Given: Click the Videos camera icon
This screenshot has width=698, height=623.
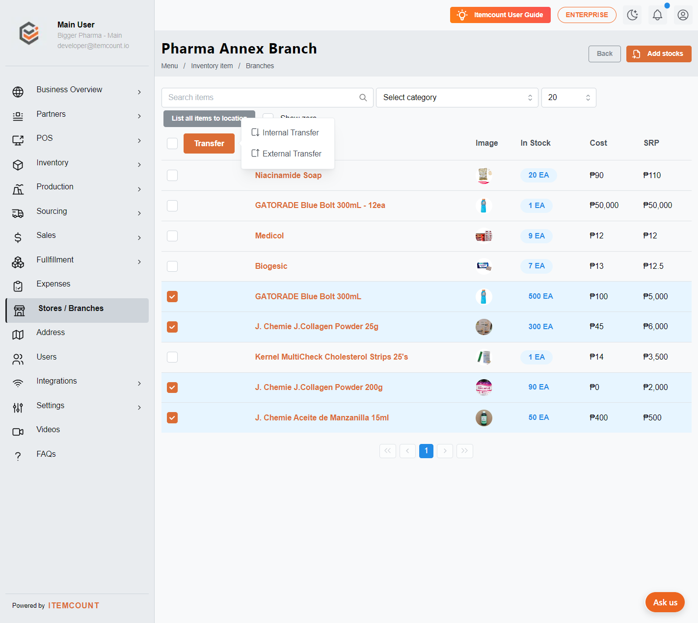Looking at the screenshot, I should tap(18, 432).
